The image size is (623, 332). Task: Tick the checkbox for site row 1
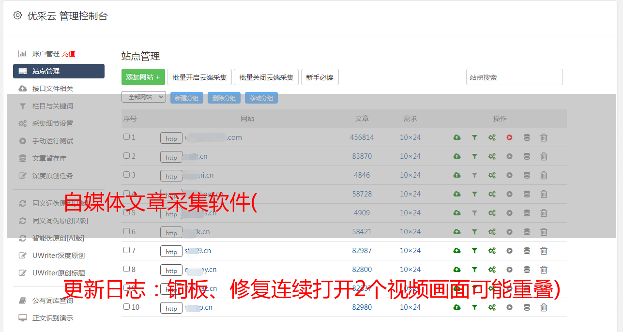(x=126, y=137)
